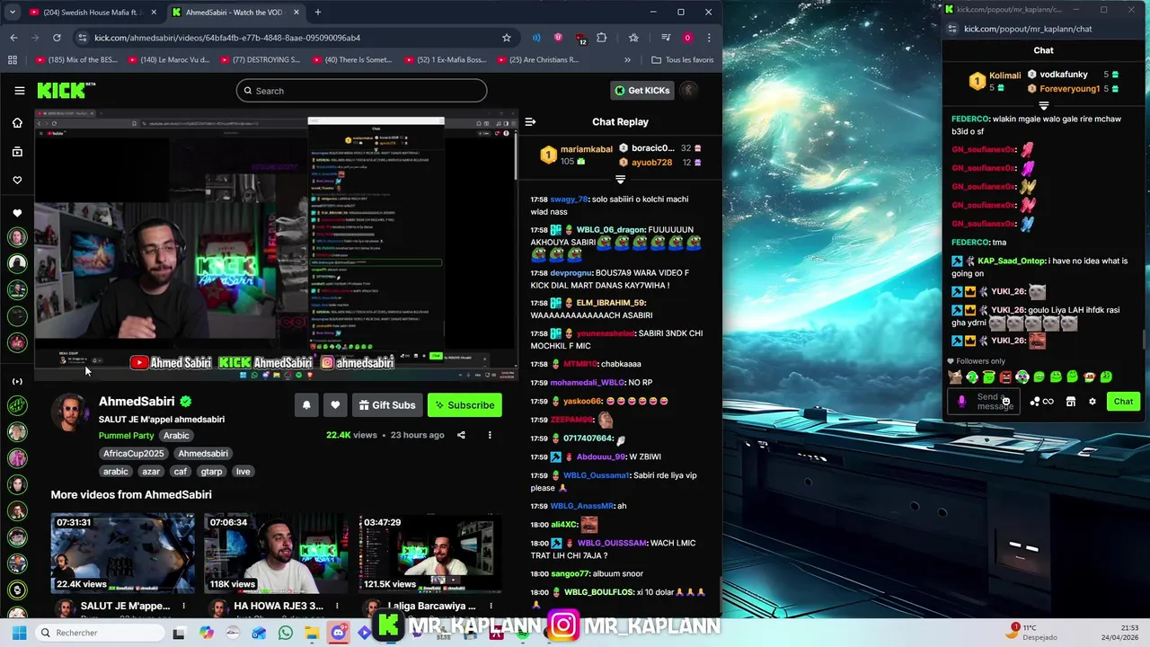Open the shop icon in popout chat

tap(1070, 402)
